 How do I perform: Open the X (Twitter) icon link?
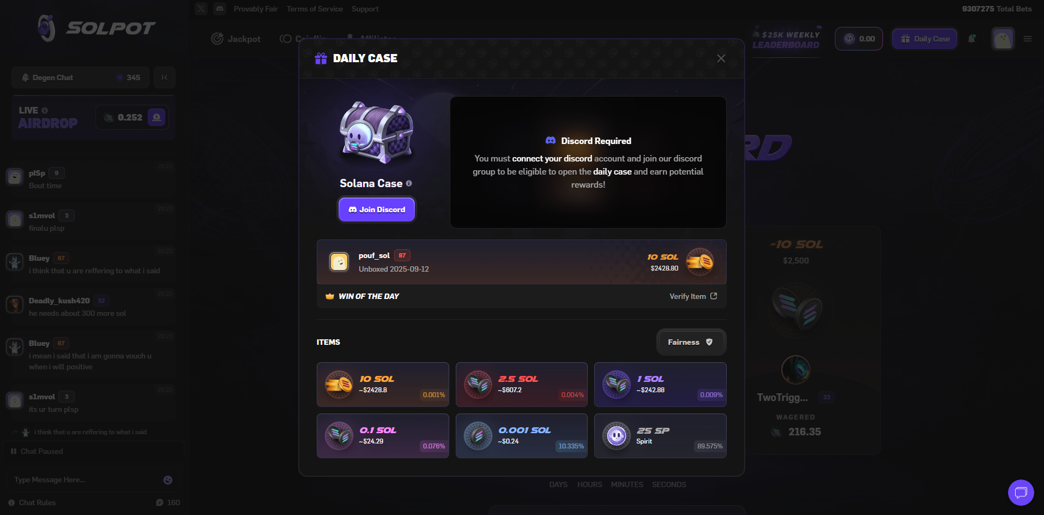point(201,9)
